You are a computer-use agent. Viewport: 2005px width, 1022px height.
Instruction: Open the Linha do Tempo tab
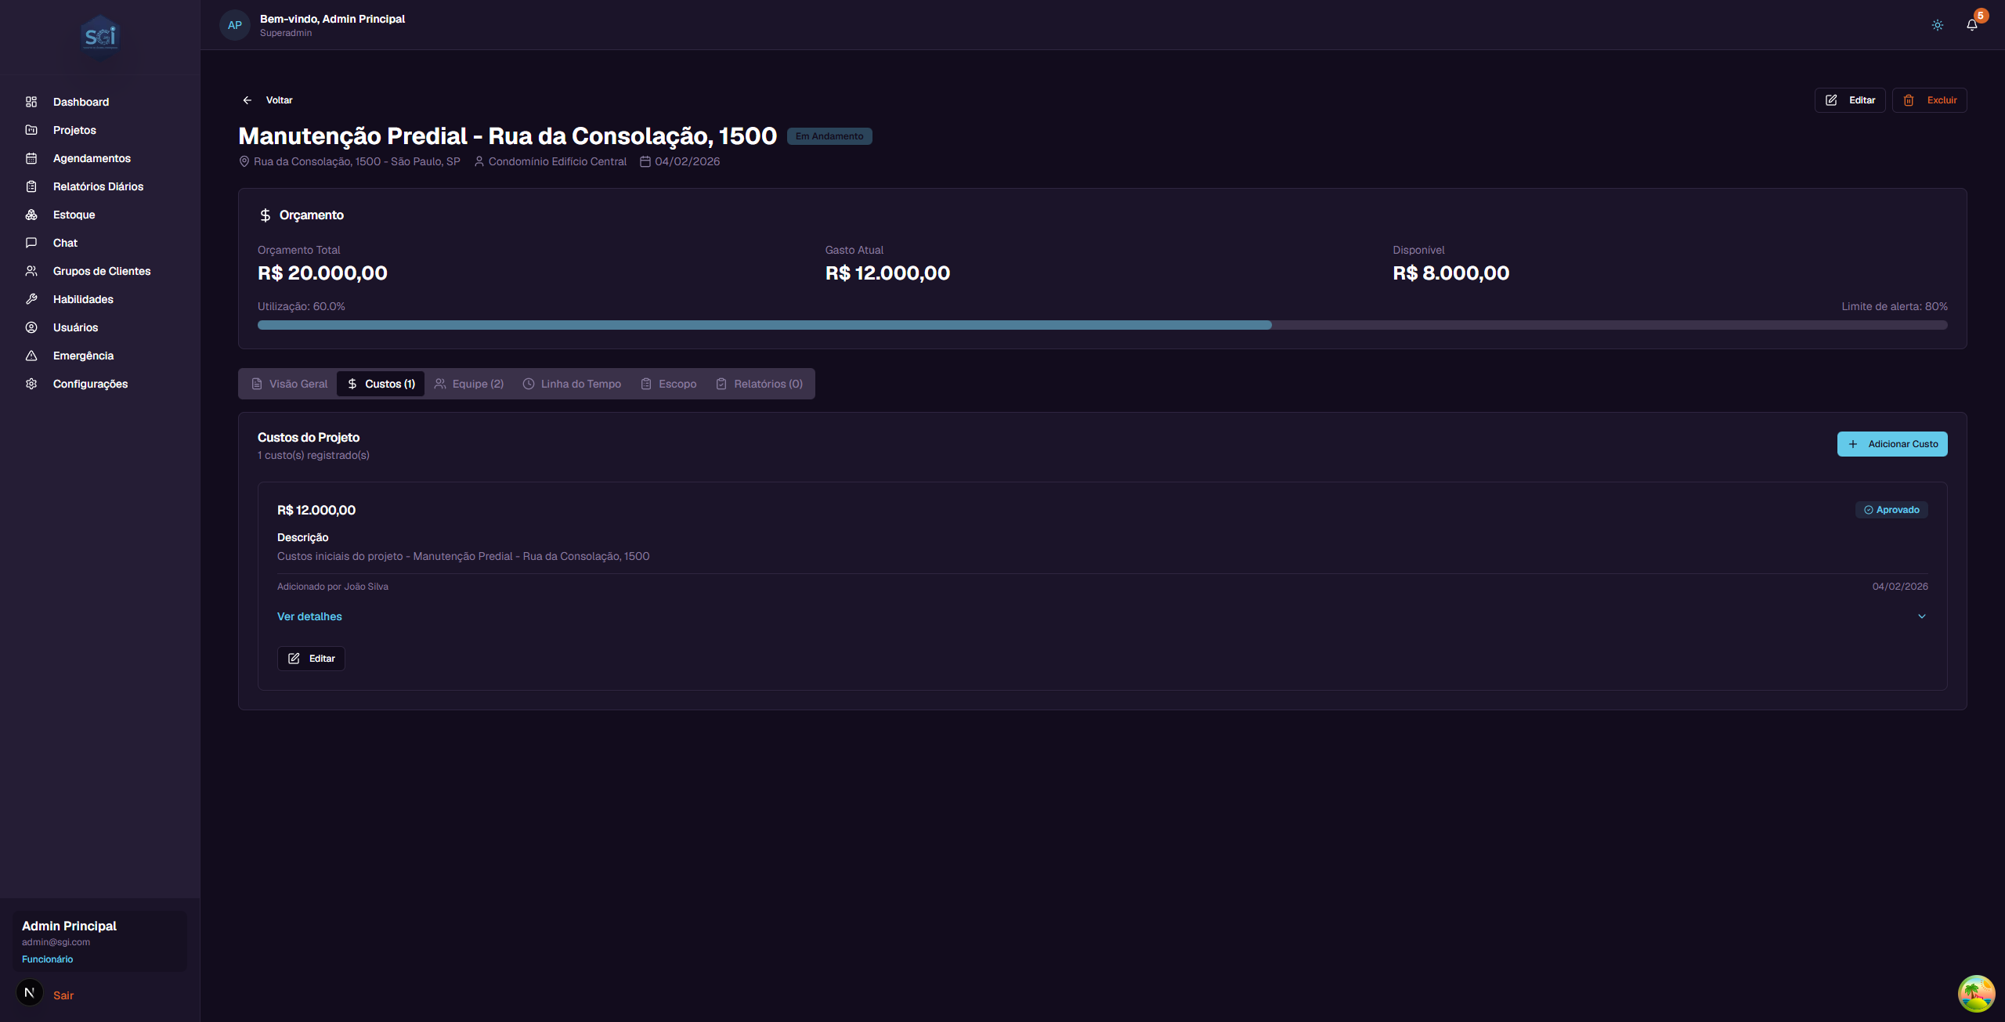pyautogui.click(x=572, y=383)
